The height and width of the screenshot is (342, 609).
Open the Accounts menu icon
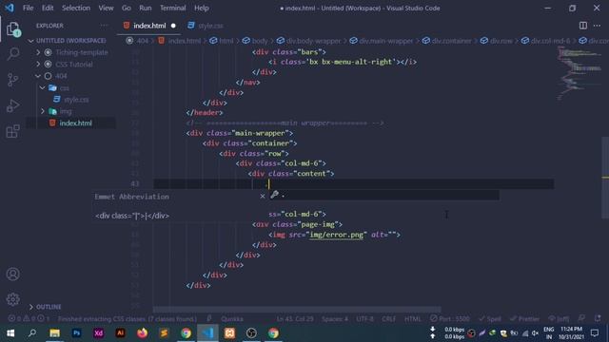tap(12, 275)
